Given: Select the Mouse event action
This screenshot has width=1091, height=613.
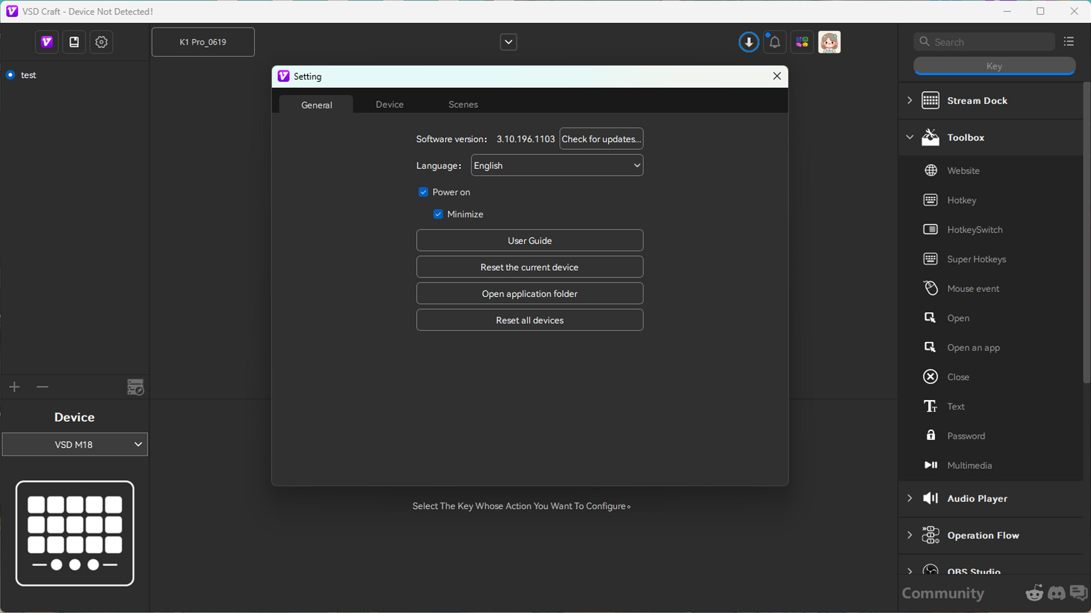Looking at the screenshot, I should (x=973, y=288).
